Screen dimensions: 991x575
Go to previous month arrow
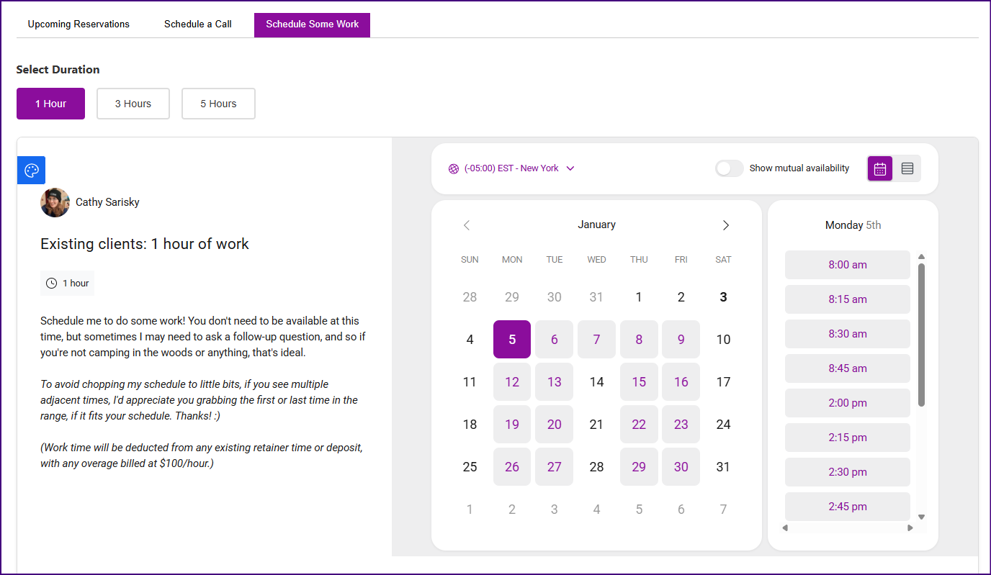coord(467,225)
